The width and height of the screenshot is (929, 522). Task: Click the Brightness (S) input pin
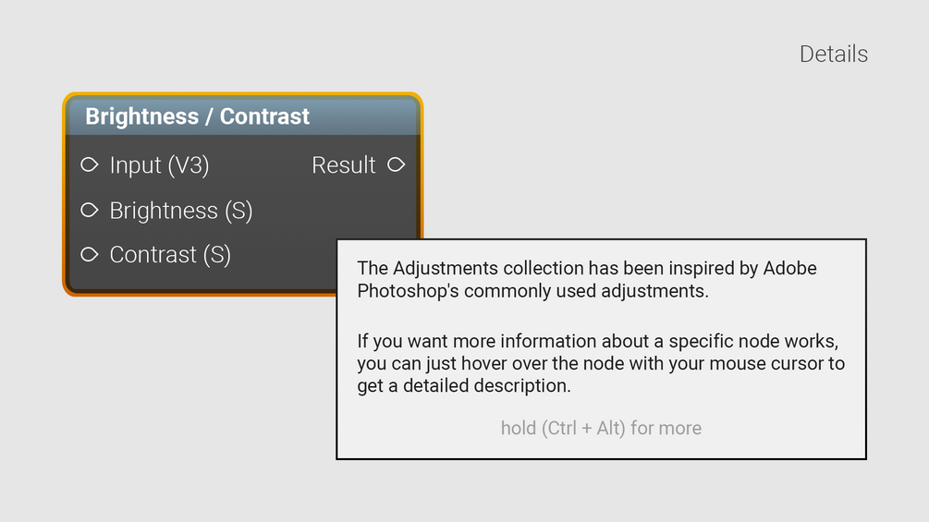click(x=90, y=211)
